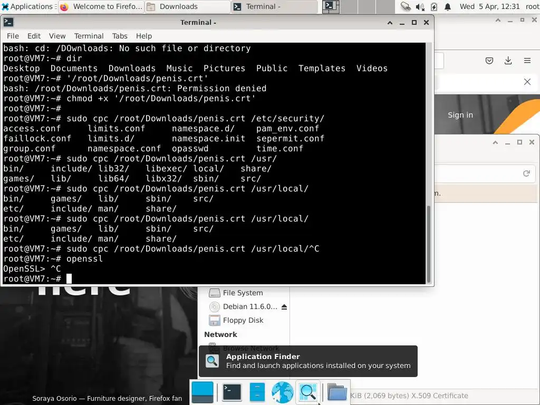540x405 pixels.
Task: Click the File System drive icon
Action: pos(214,293)
